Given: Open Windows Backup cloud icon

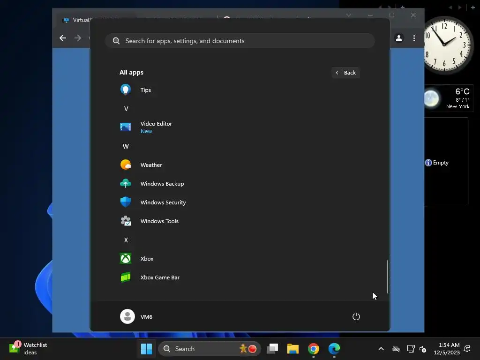Looking at the screenshot, I should (126, 183).
